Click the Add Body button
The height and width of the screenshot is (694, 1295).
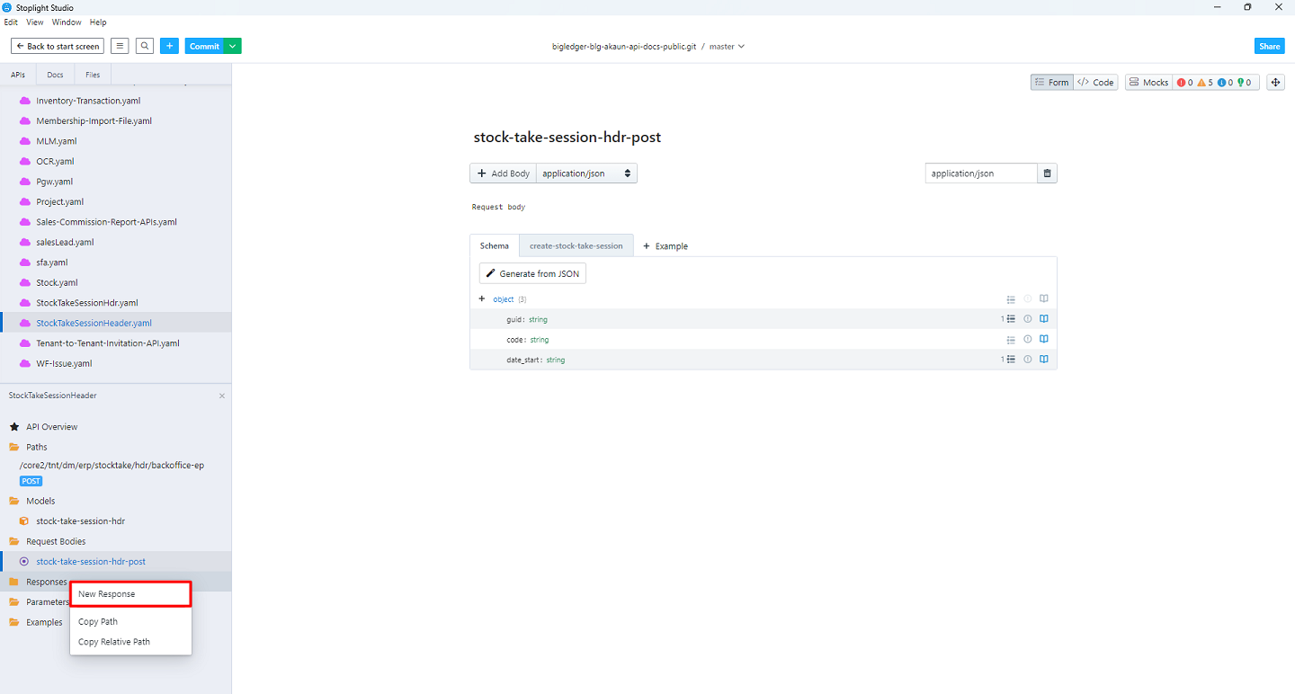503,173
